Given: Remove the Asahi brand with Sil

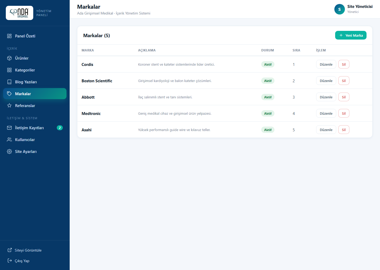Looking at the screenshot, I should 344,130.
